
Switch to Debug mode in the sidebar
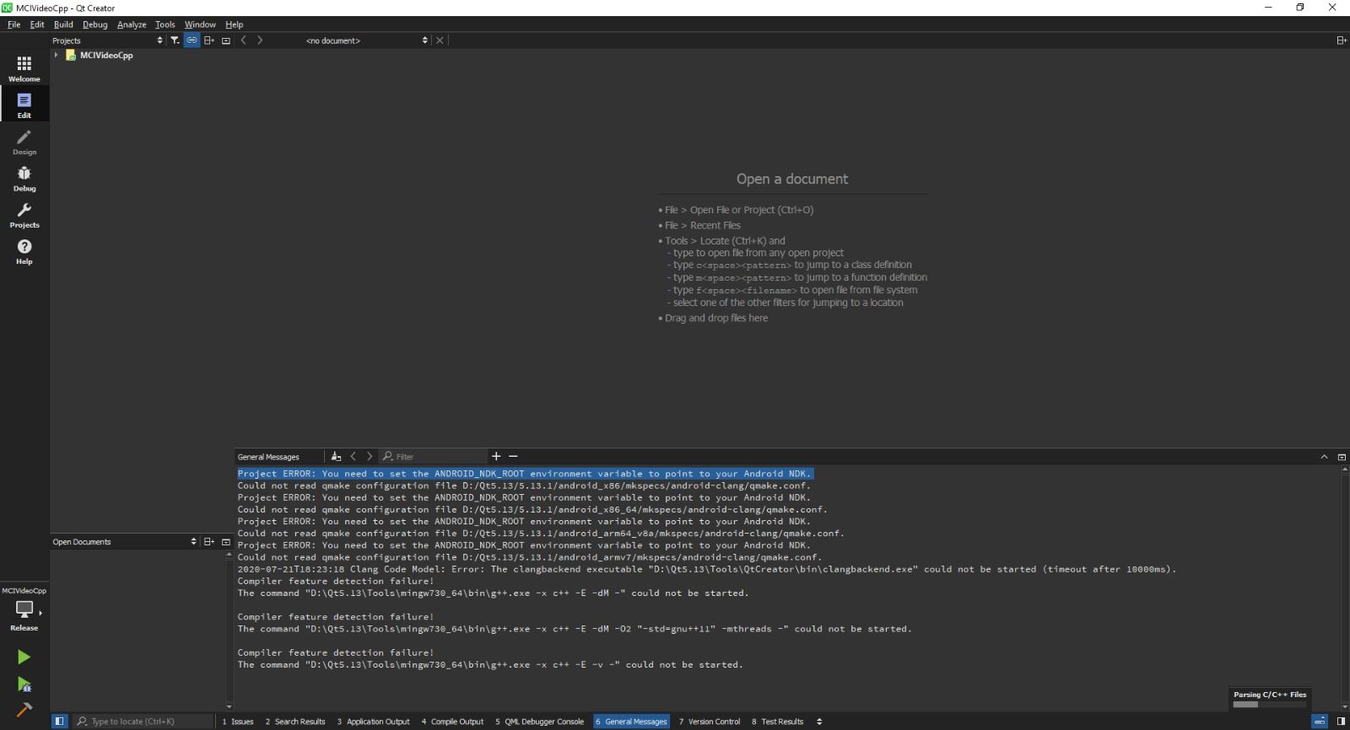pos(24,178)
